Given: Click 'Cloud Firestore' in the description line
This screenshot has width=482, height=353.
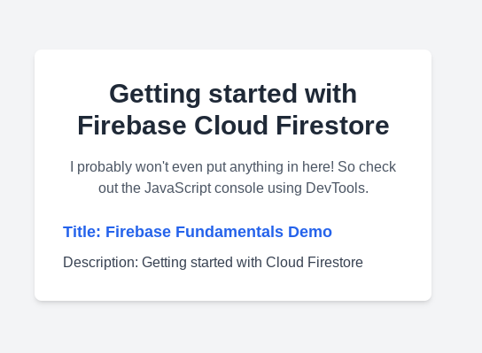Looking at the screenshot, I should pyautogui.click(x=315, y=263).
